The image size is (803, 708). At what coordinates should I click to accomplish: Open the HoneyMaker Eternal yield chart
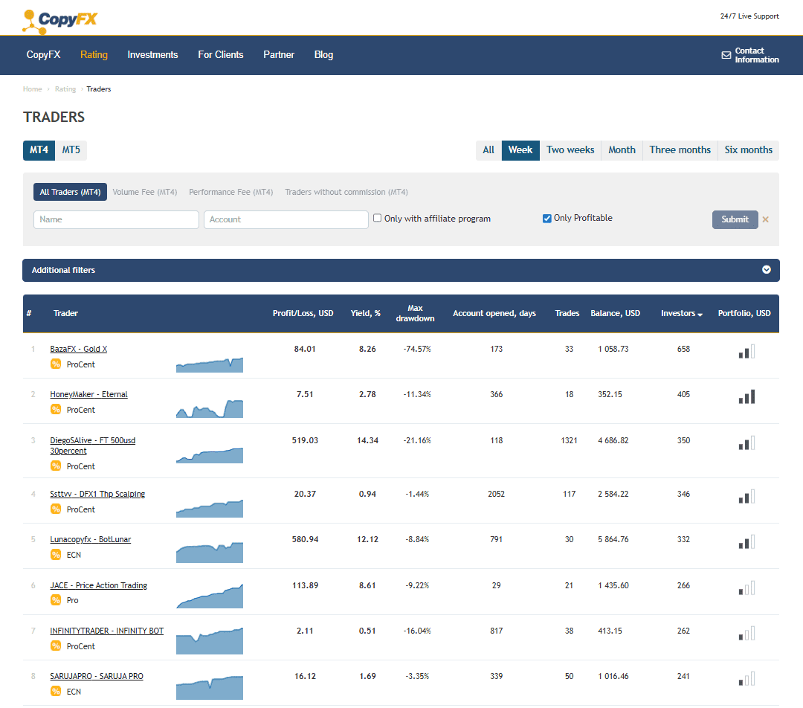(x=210, y=408)
